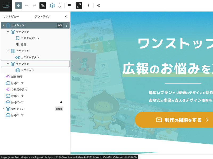Toggle the list view document overview button
The image size is (213, 159).
43,6
